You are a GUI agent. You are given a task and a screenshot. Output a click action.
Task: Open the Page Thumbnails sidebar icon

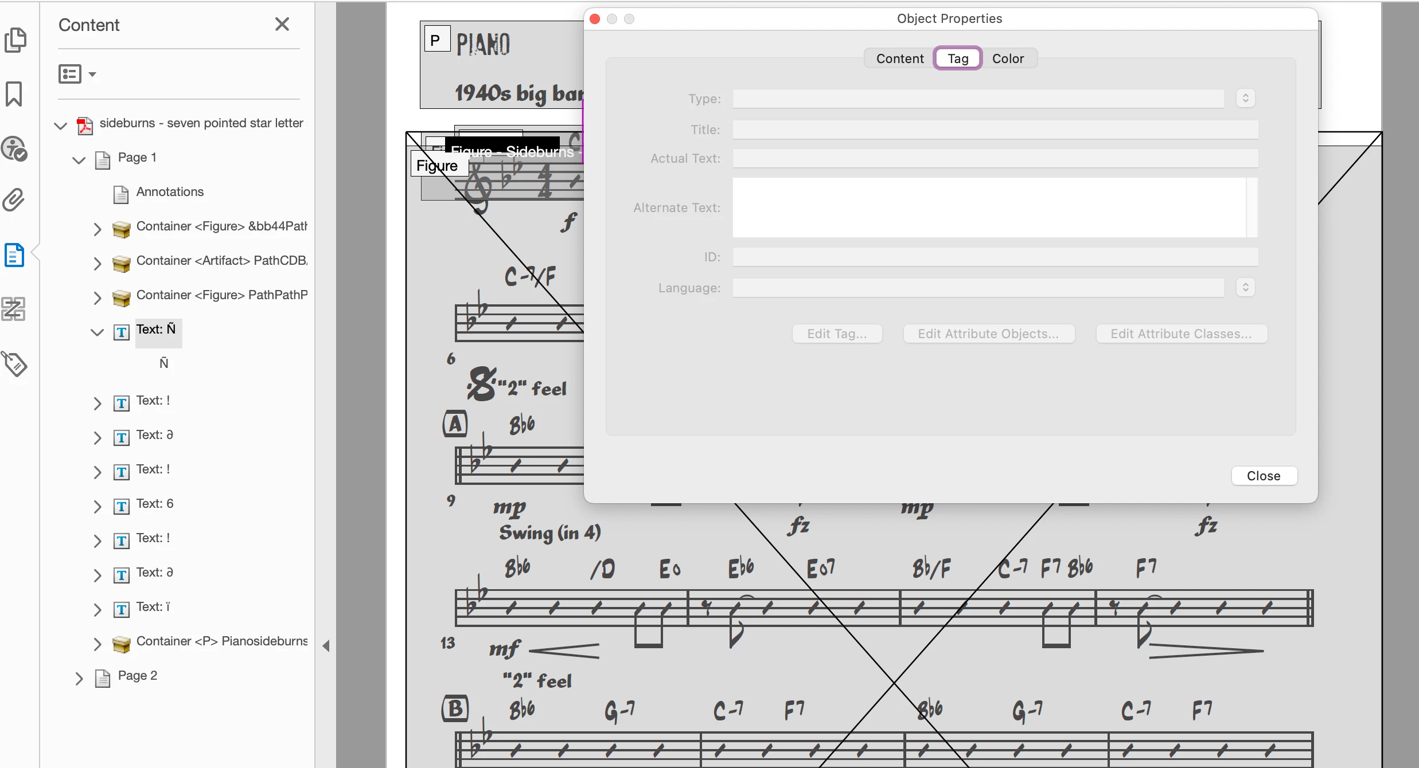(15, 40)
